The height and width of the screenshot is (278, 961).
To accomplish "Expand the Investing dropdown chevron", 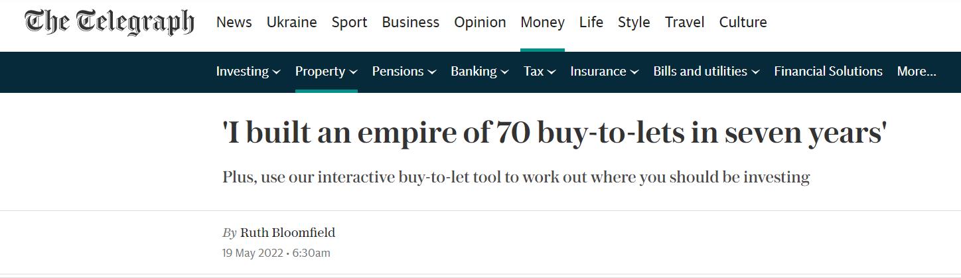I will (277, 72).
